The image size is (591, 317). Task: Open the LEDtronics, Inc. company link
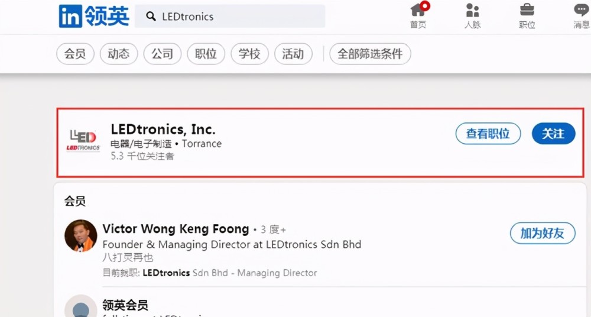(x=163, y=129)
